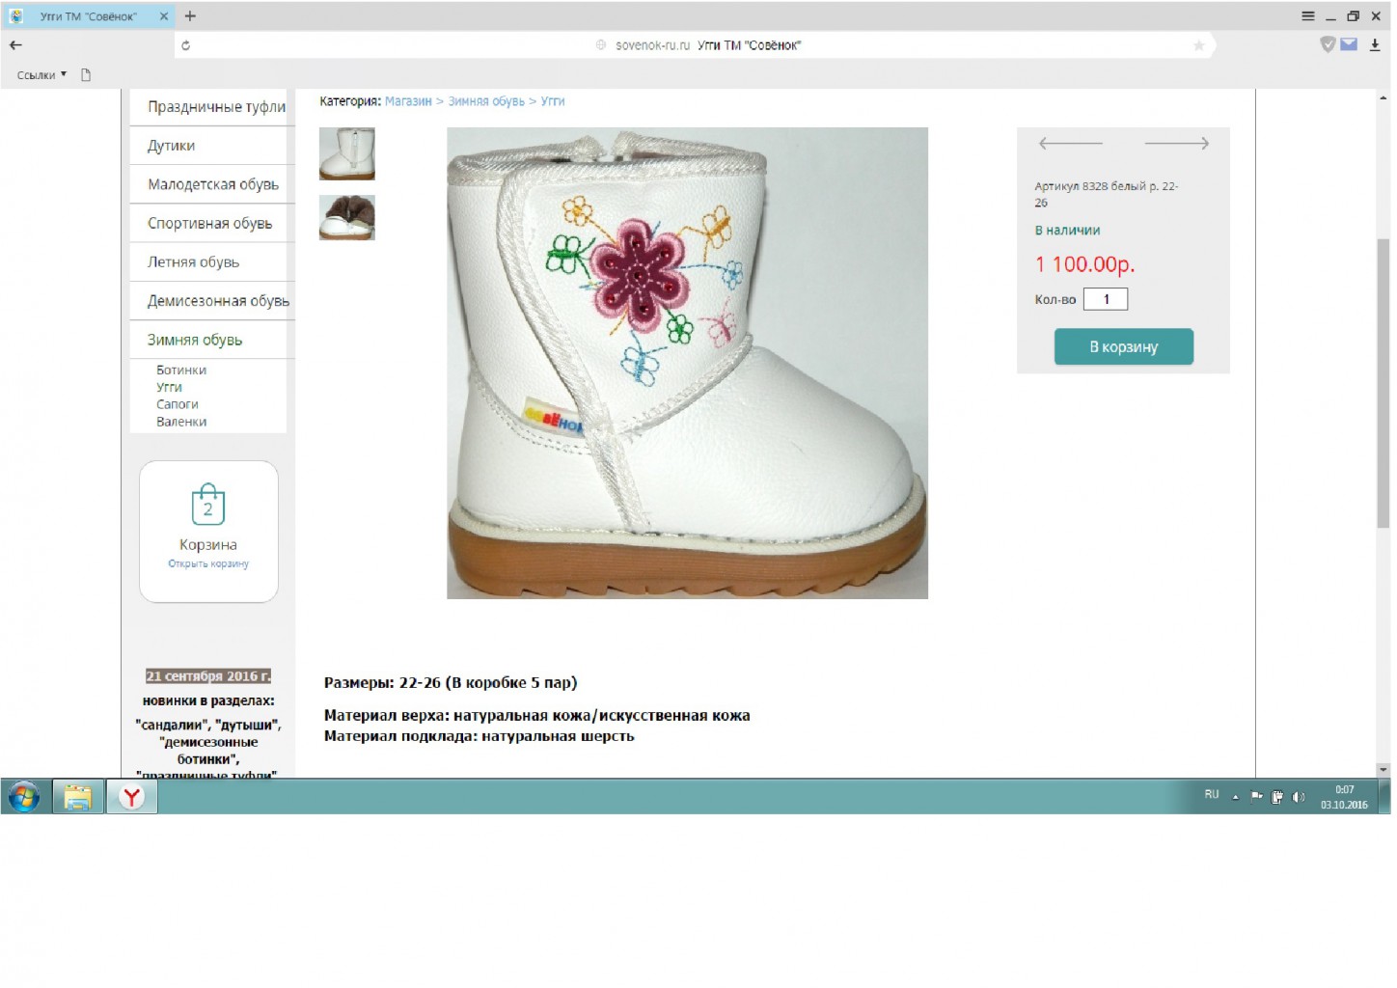Reload the page with the refresh icon
The width and height of the screenshot is (1397, 988).
185,45
